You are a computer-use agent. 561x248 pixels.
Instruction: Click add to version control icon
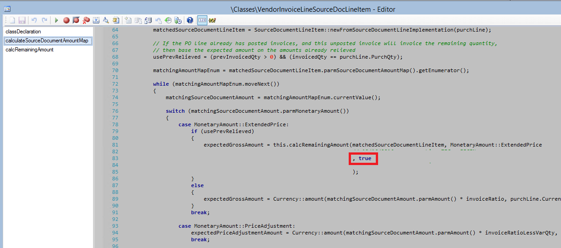coord(128,20)
